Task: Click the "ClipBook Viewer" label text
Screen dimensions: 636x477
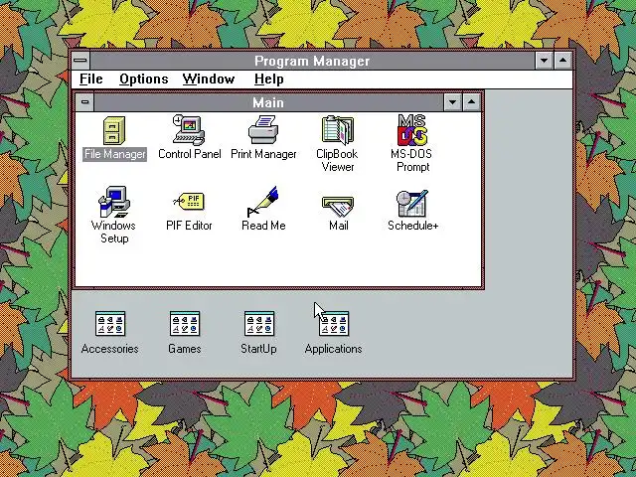Action: tap(337, 160)
